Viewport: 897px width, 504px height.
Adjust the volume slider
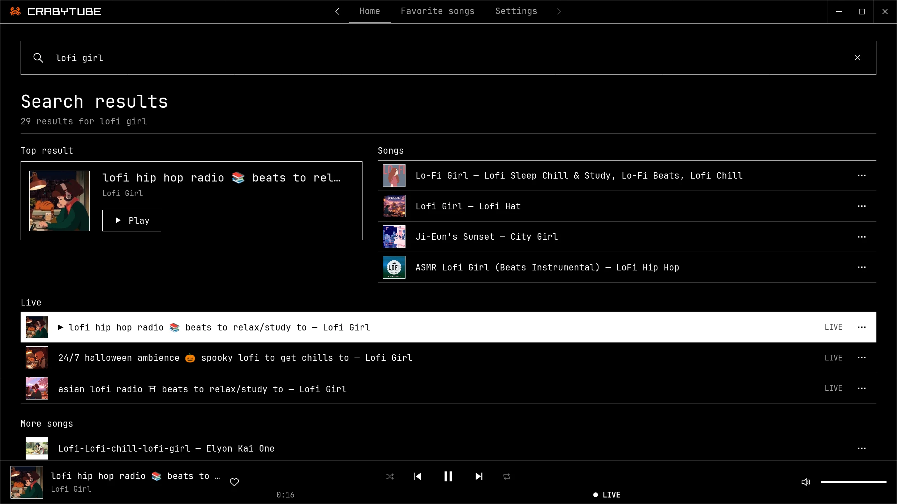pos(853,482)
